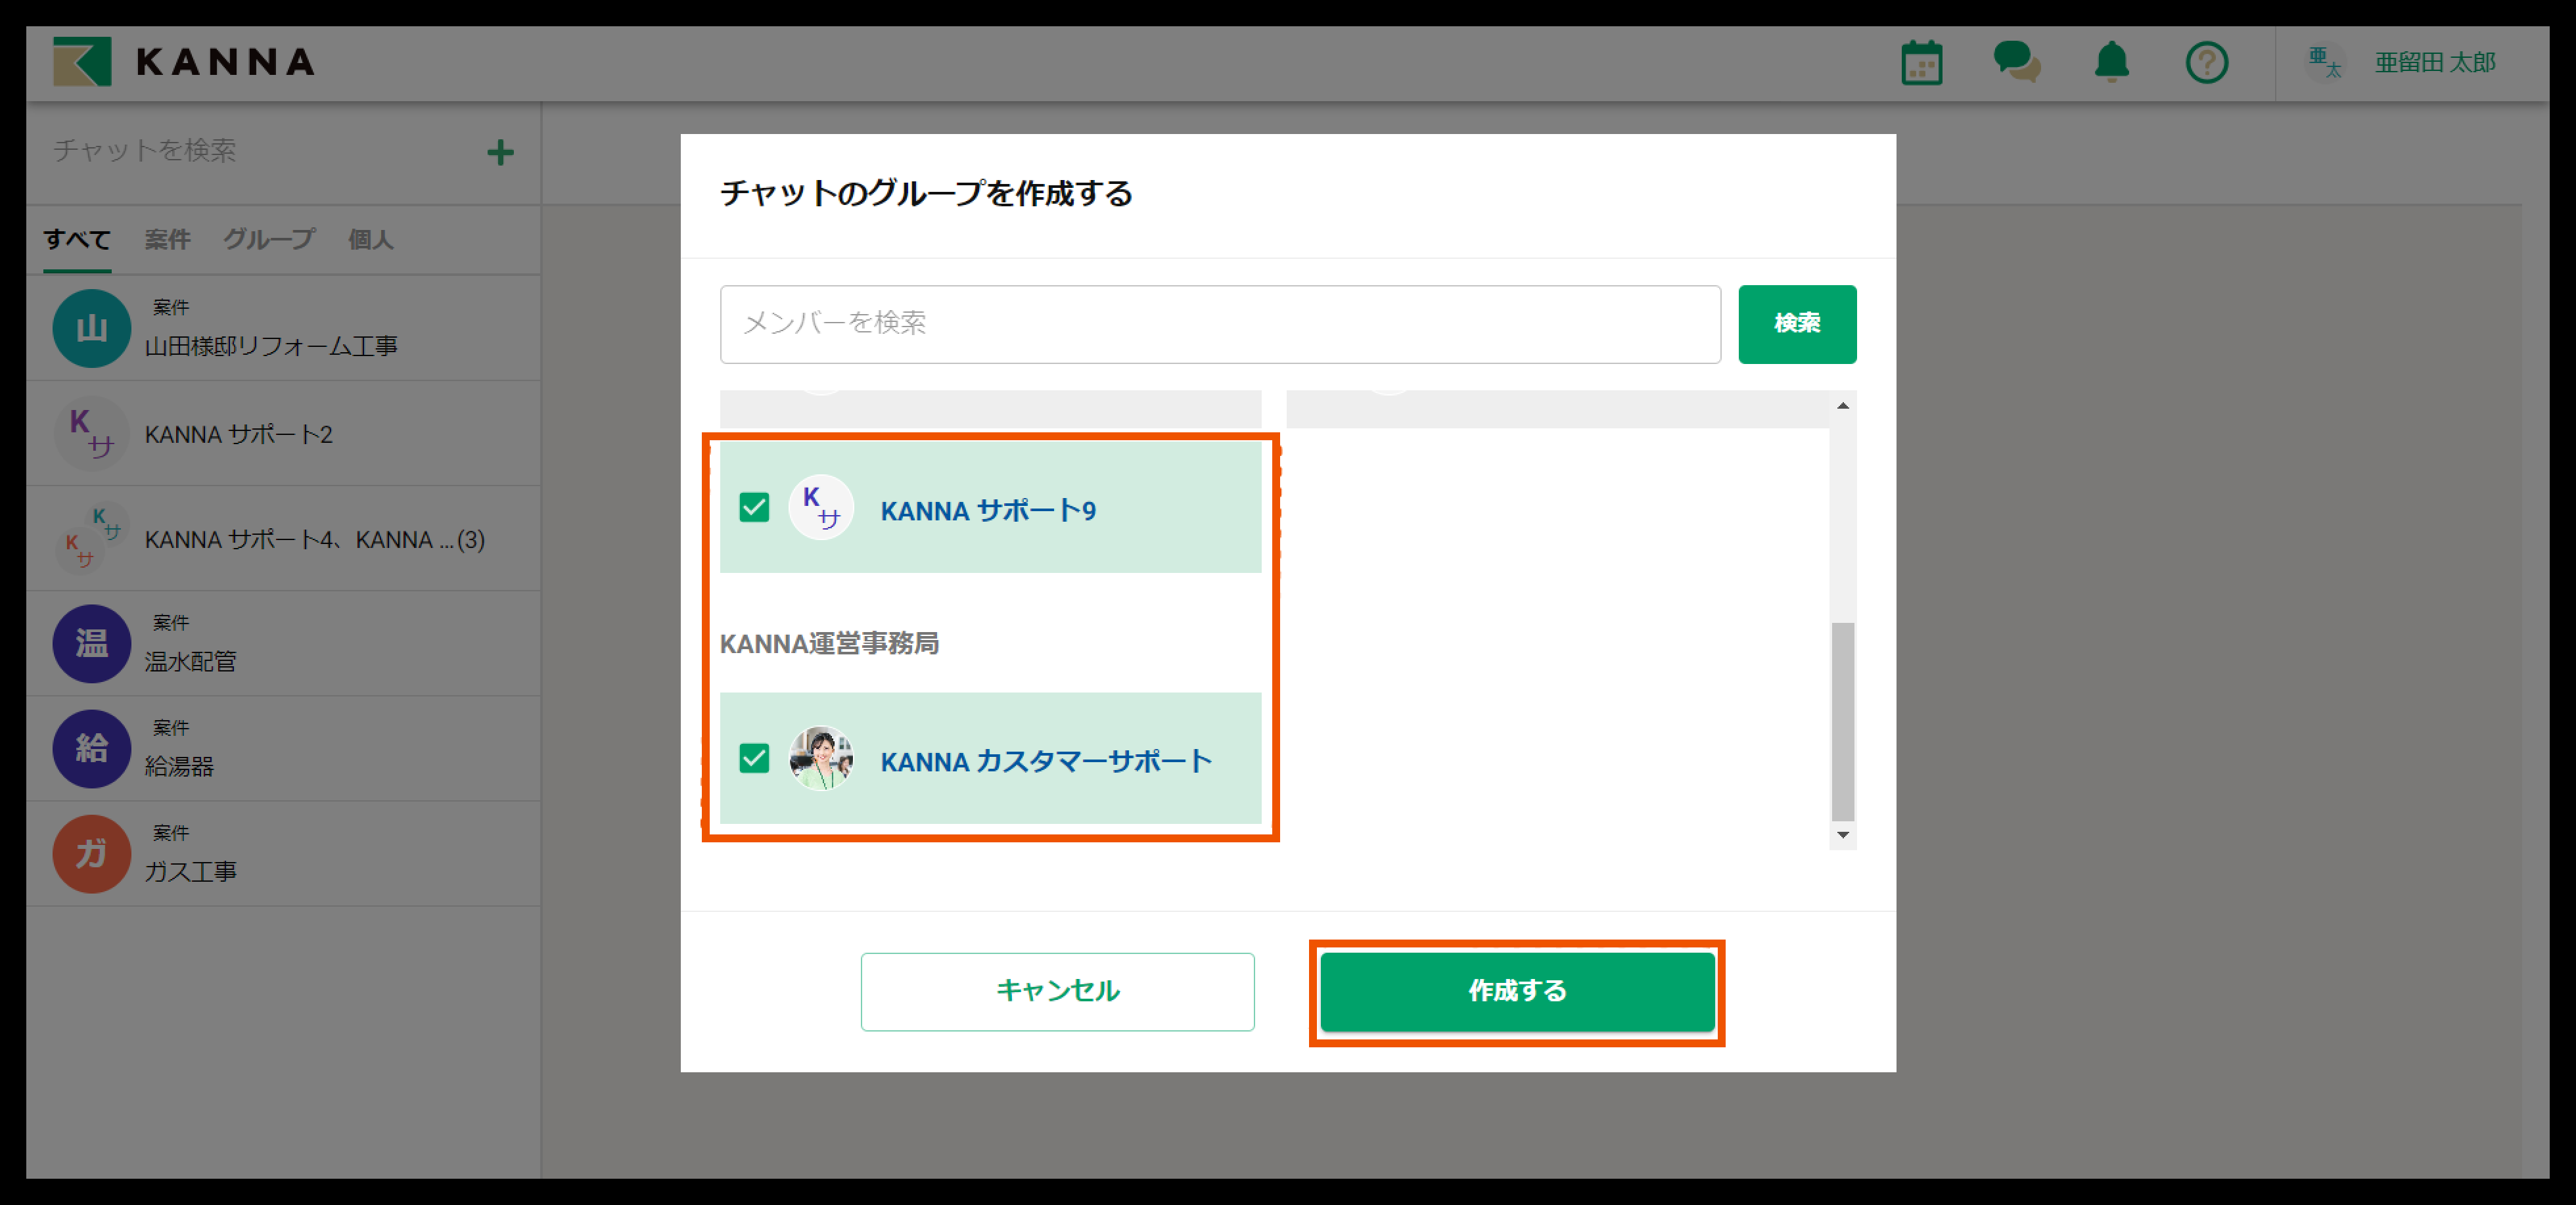
Task: Uncheck the KANNA サポート9 checkbox
Action: point(754,508)
